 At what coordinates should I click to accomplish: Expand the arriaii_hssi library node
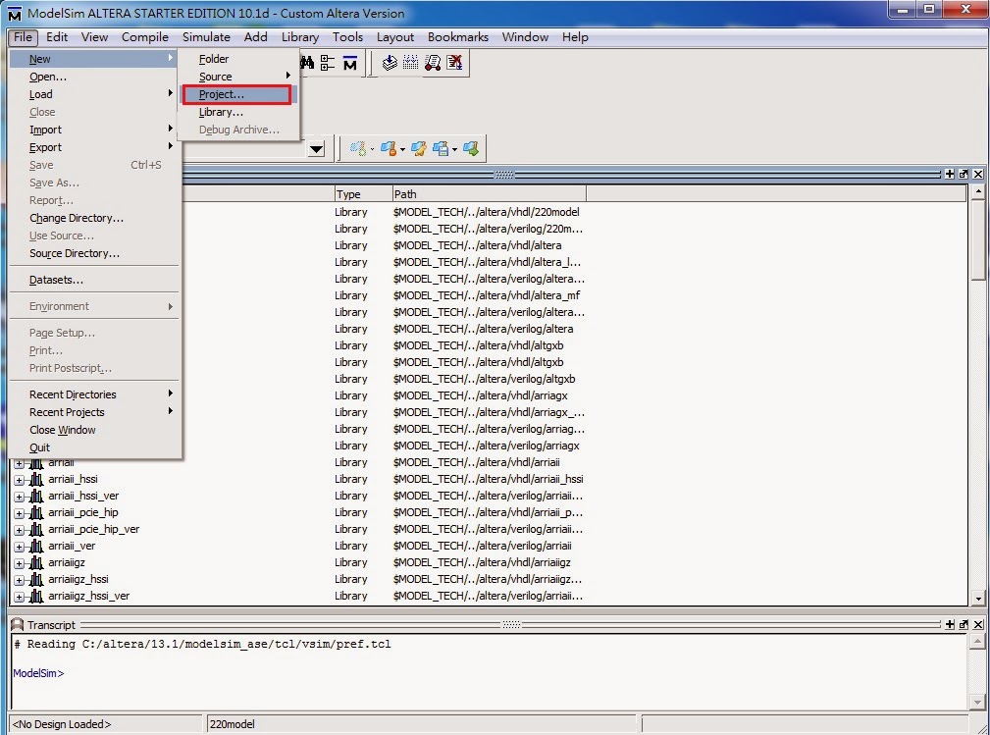(19, 480)
